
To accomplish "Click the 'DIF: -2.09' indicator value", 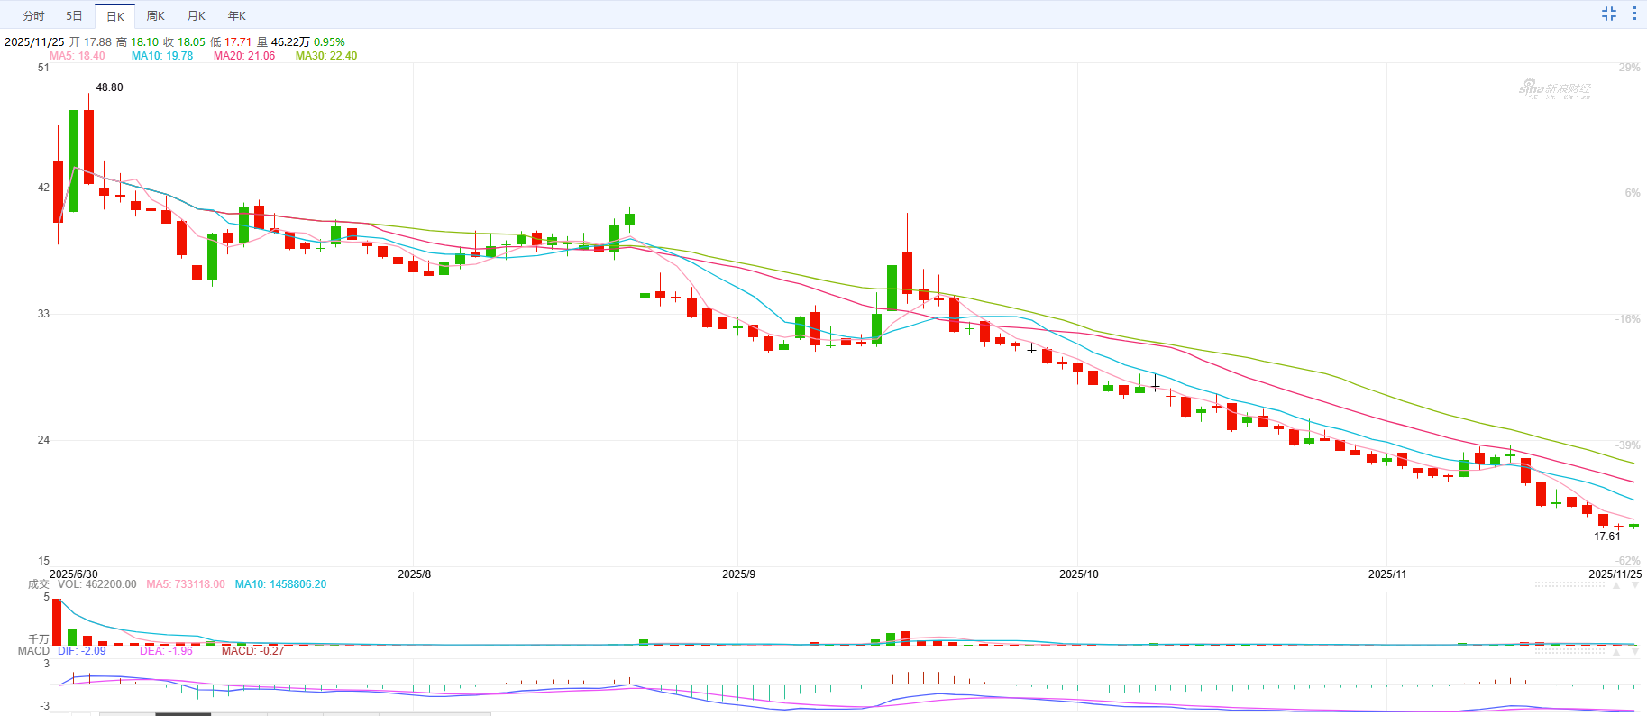I will tap(82, 651).
